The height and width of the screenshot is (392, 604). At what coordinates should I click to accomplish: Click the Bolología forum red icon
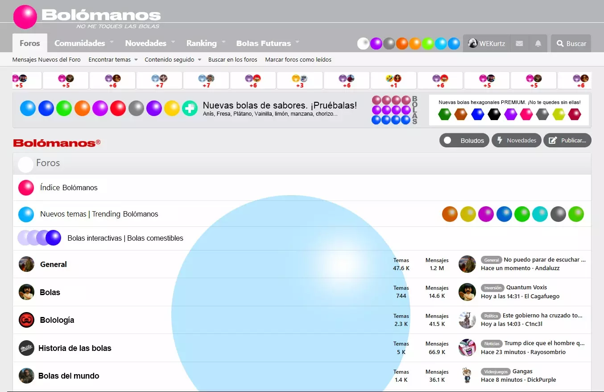(27, 320)
